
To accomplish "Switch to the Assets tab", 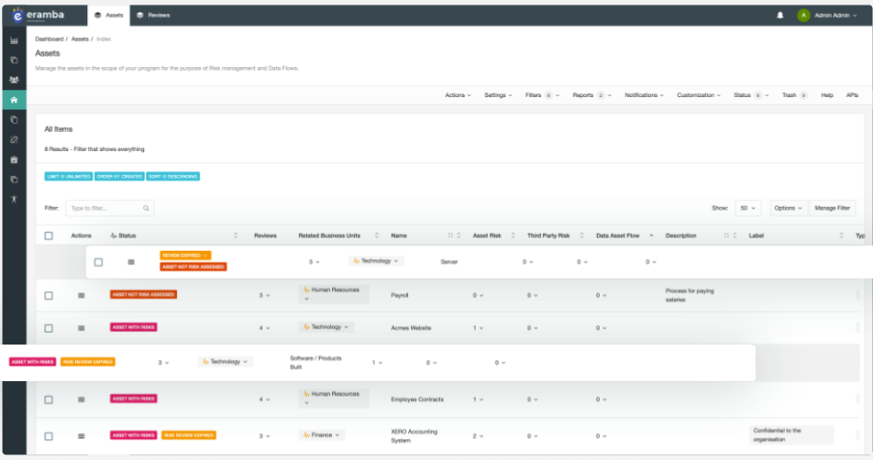I will [x=108, y=15].
